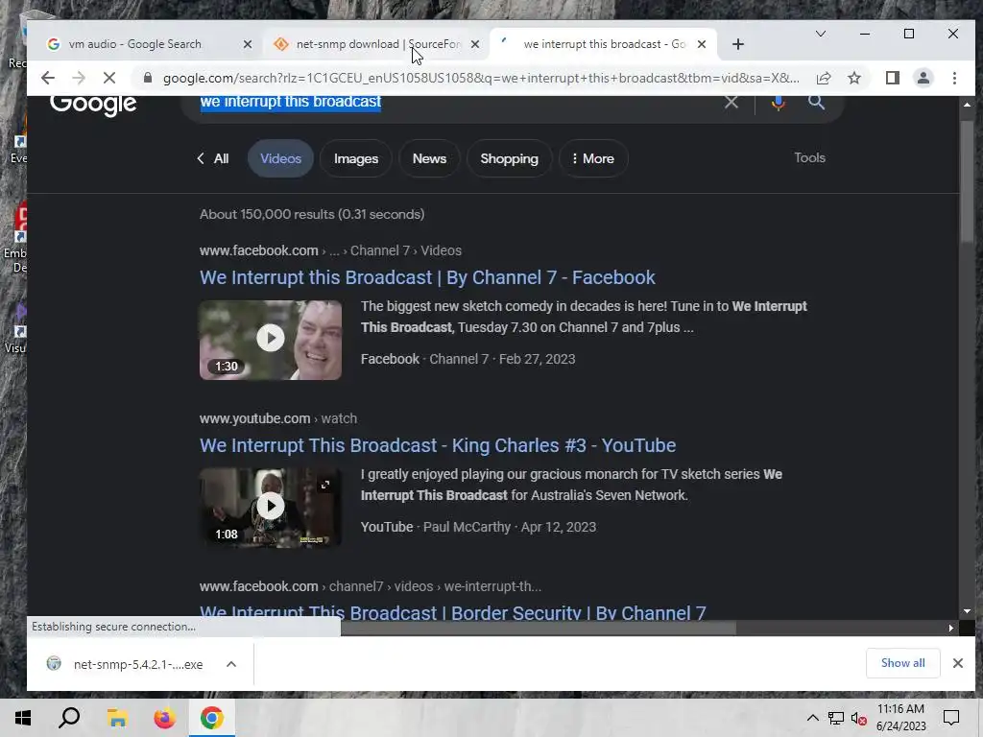Image resolution: width=983 pixels, height=737 pixels.
Task: Open the taskbar clock and date
Action: point(900,718)
